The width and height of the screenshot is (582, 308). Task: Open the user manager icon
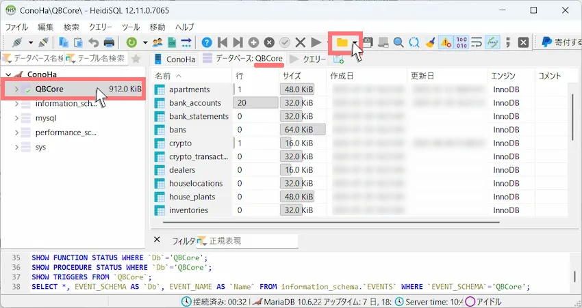pos(157,42)
